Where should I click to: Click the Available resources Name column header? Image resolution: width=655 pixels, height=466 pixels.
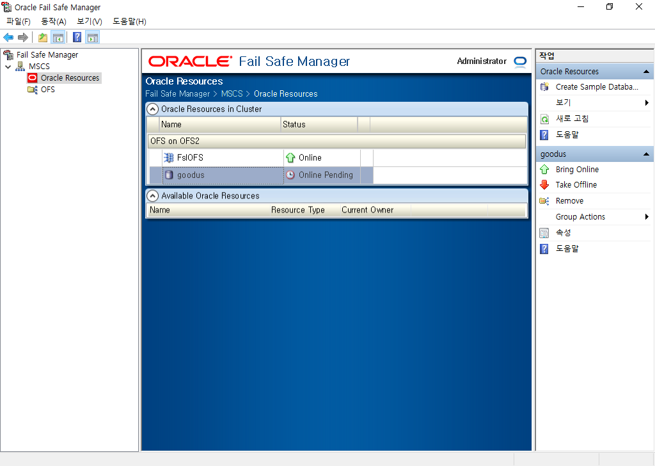[x=160, y=210]
